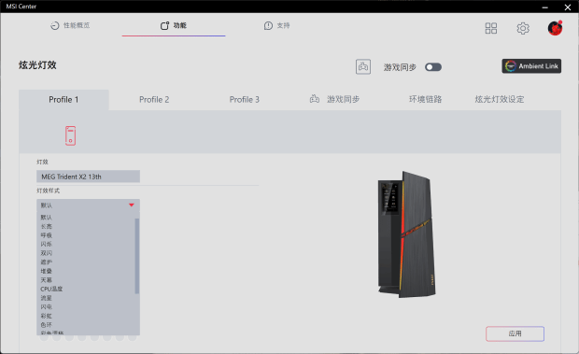Image resolution: width=579 pixels, height=354 pixels.
Task: Open settings via the gear icon
Action: [523, 28]
